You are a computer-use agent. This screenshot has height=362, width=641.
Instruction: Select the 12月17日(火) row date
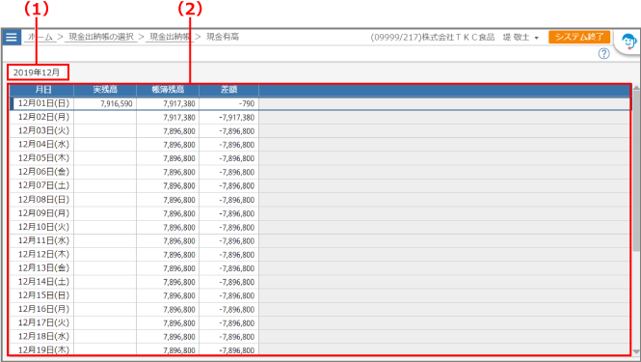point(43,323)
